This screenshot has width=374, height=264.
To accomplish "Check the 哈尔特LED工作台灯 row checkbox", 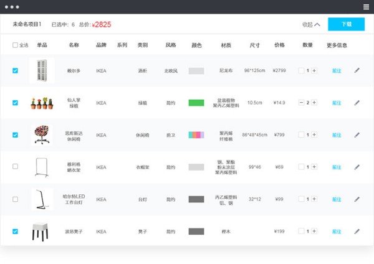I will 16,199.
